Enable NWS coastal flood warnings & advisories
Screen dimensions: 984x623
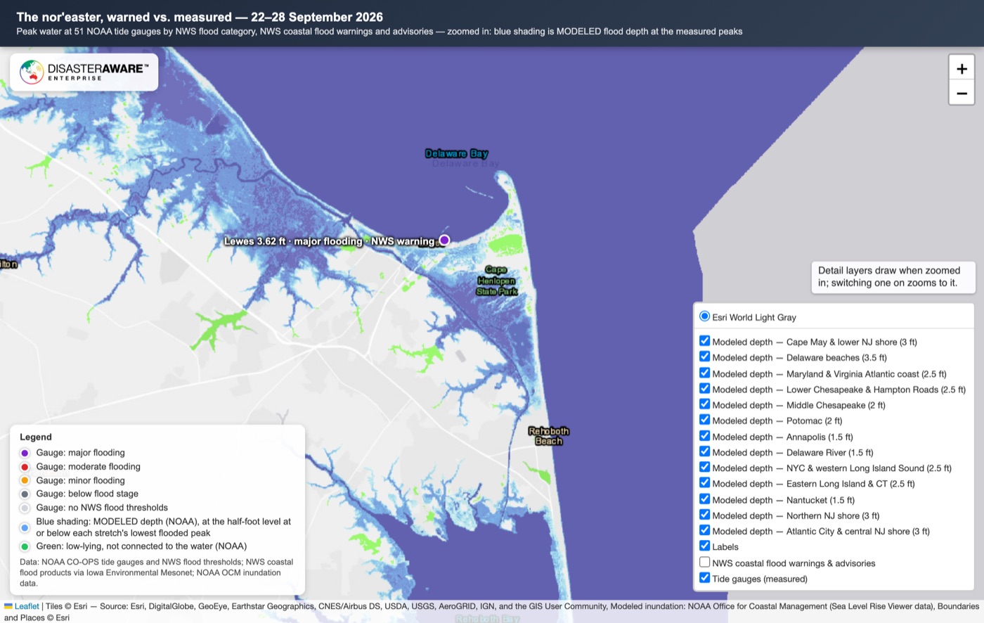coord(705,562)
